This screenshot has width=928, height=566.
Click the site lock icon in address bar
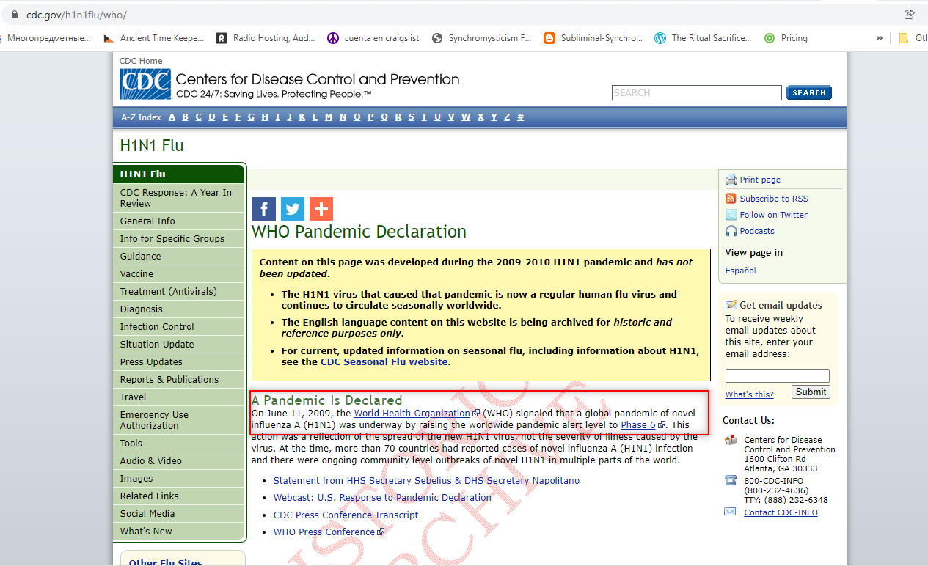click(x=13, y=15)
